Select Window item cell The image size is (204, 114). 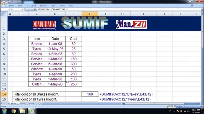37,69
